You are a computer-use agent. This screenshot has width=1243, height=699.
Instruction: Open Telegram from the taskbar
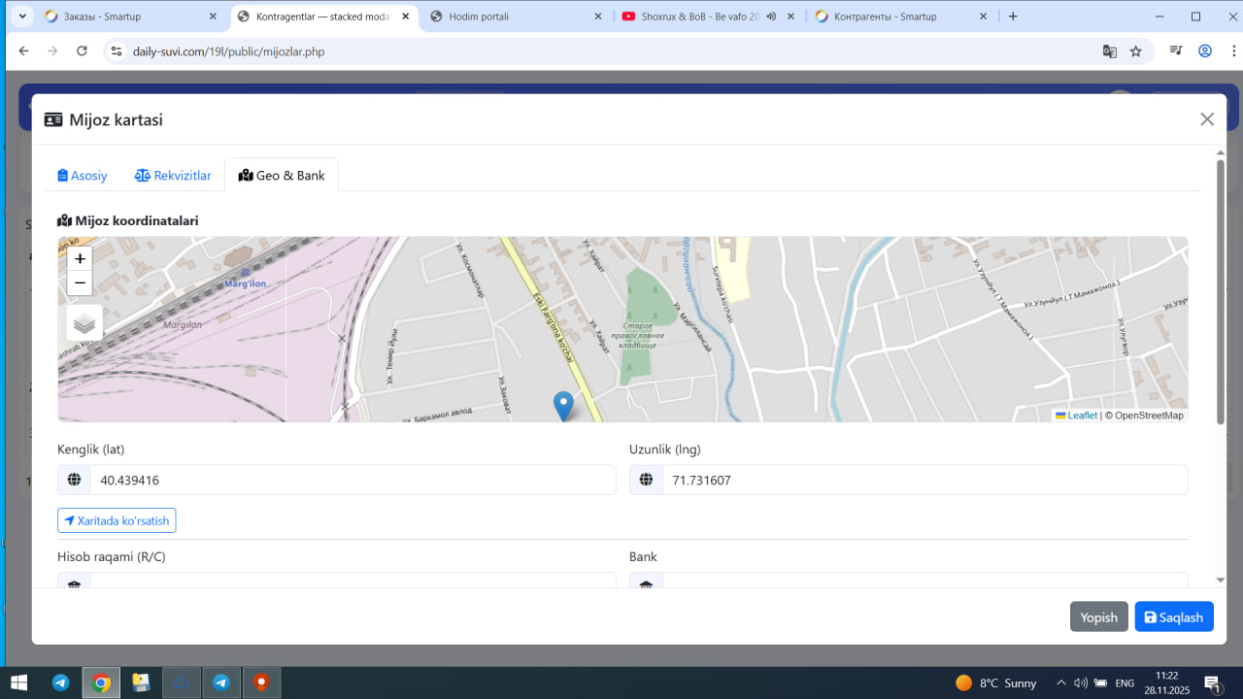click(60, 682)
